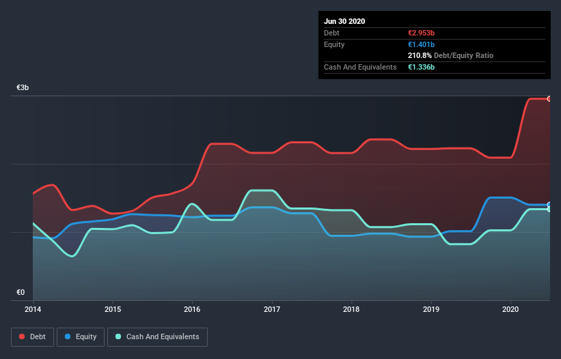561x359 pixels.
Task: Click the Equity row label in tooltip
Action: 334,44
